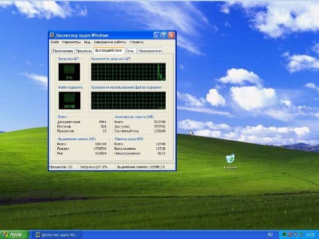Click the Диспетчер задач taskbar button
The image size is (319, 239).
pos(57,235)
